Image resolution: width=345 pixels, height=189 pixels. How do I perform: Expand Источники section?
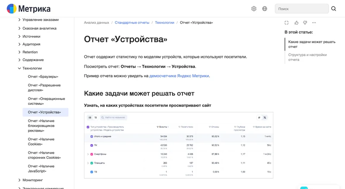click(29, 36)
